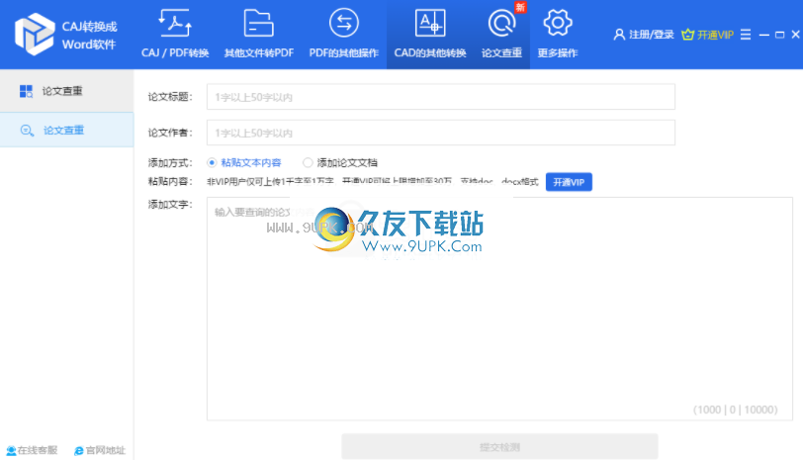Click 注册/登录 user account link
The image size is (803, 460).
click(x=644, y=35)
